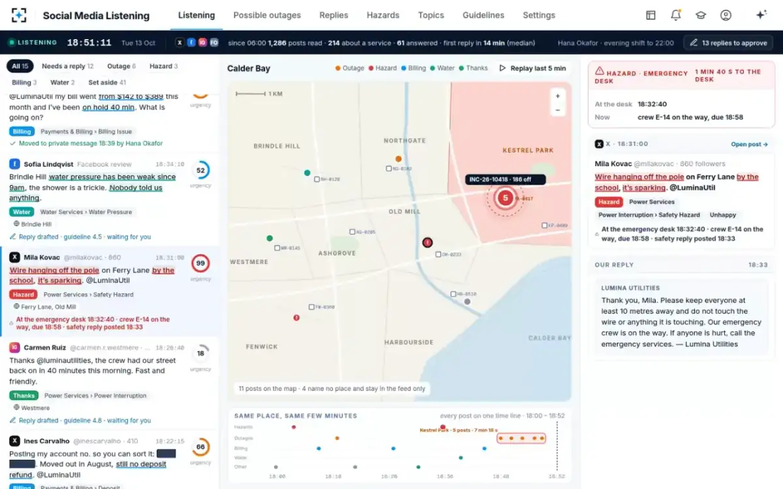Viewport: 783px width, 489px height.
Task: Open the AI sparkle assistant icon
Action: 761,15
